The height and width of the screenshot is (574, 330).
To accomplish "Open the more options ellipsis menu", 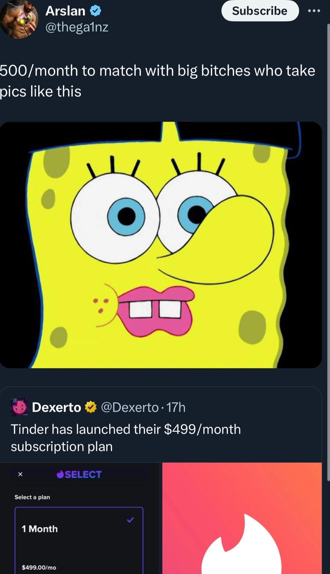I will pos(315,11).
